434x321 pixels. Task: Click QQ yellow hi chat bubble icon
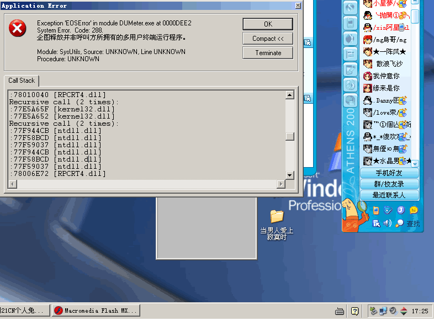point(414,210)
